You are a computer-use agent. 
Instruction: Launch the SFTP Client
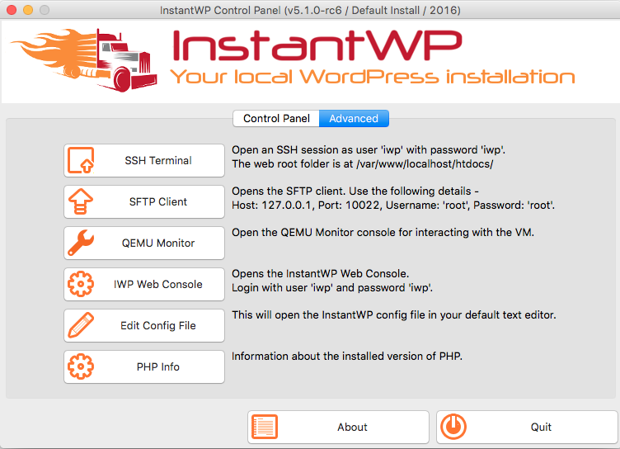pyautogui.click(x=144, y=201)
